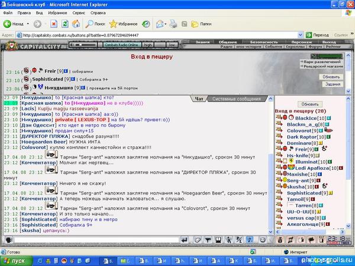Click the radio speaker mute icon
This screenshot has width=355, height=266.
pos(72,45)
